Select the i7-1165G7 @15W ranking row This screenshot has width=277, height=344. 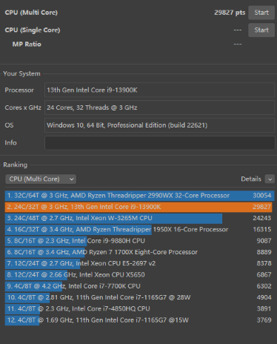click(139, 320)
